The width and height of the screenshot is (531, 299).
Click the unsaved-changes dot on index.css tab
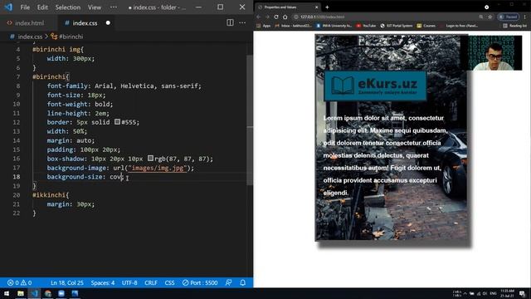pos(108,23)
